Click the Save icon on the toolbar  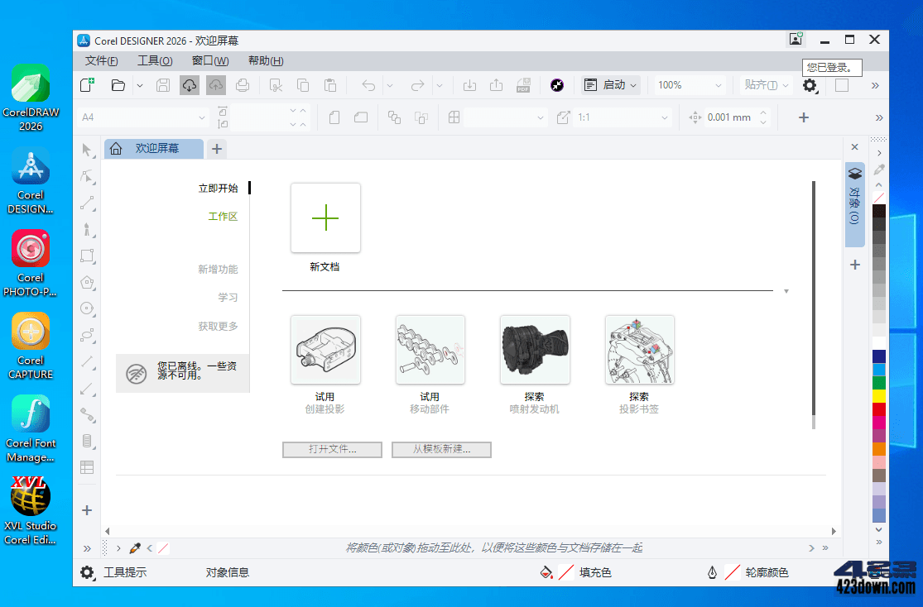click(162, 84)
